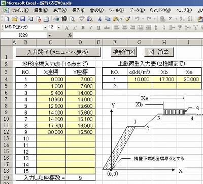Toggle Bold formatting
The image size is (203, 184).
(x=83, y=27)
